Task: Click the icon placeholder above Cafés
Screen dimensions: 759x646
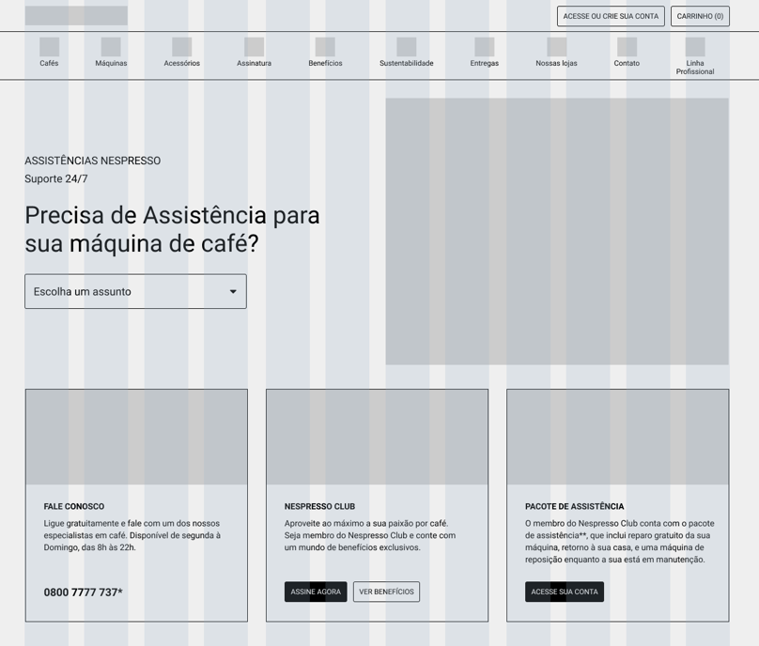Action: pos(50,47)
